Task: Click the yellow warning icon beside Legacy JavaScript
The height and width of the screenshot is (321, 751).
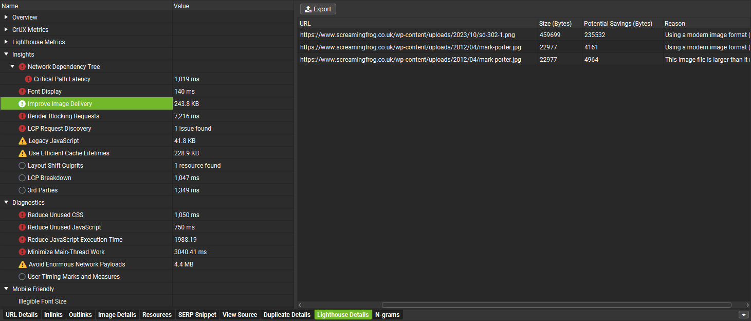Action: tap(22, 141)
